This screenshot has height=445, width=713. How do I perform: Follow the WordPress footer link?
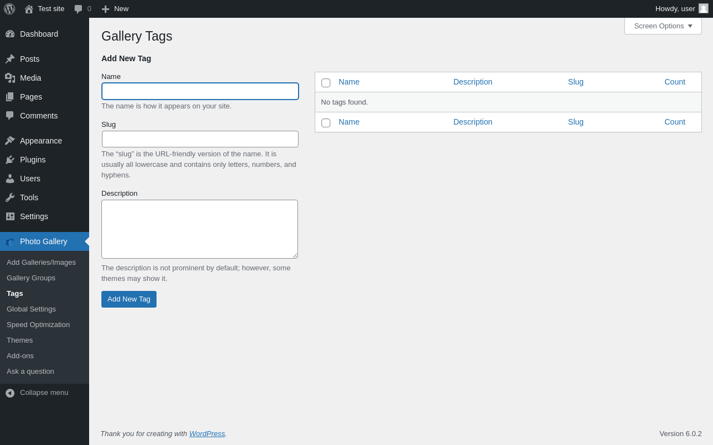(x=207, y=434)
